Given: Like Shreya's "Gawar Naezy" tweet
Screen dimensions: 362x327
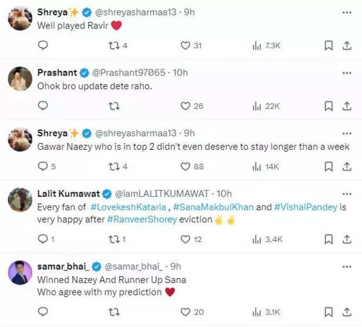Looking at the screenshot, I should (186, 166).
